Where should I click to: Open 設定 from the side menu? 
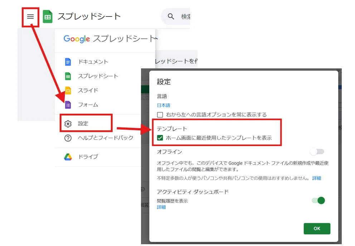point(83,124)
